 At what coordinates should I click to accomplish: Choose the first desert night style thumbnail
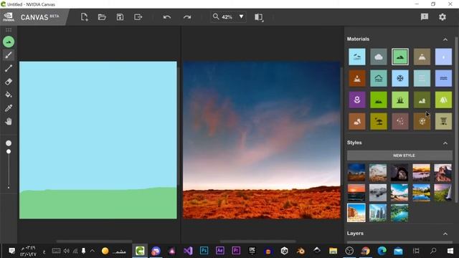[356, 172]
